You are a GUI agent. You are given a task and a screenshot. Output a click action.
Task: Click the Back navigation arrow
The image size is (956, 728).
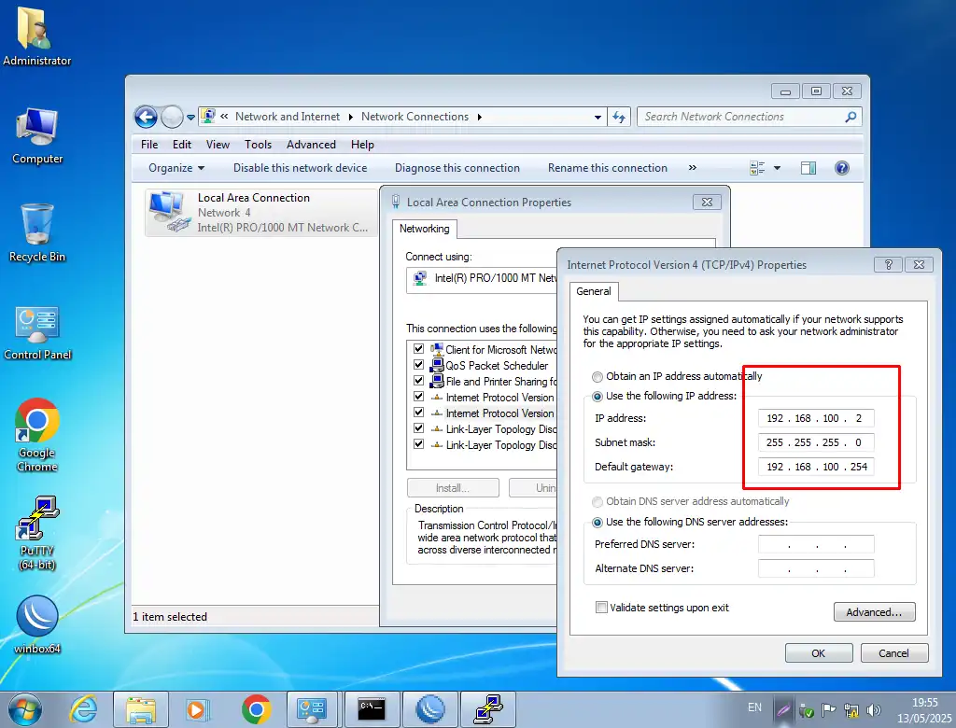click(x=146, y=117)
